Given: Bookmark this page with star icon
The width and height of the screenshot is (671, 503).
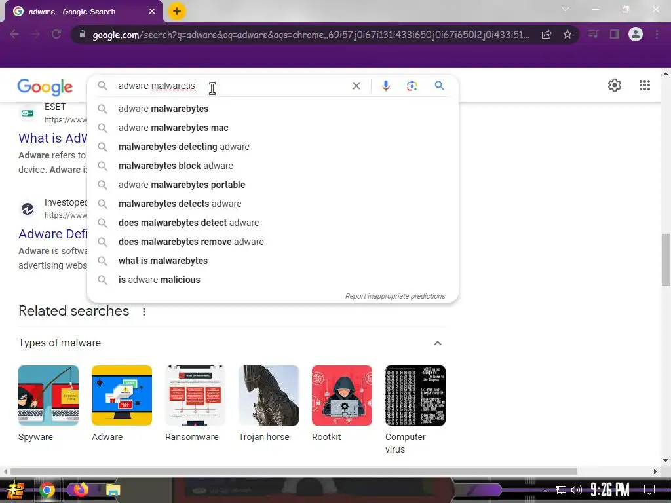Looking at the screenshot, I should click(567, 34).
